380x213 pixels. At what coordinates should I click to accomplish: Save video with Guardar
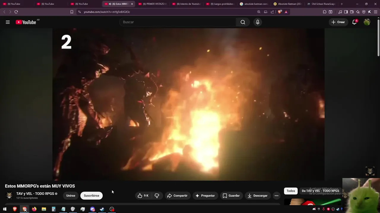coord(231,196)
